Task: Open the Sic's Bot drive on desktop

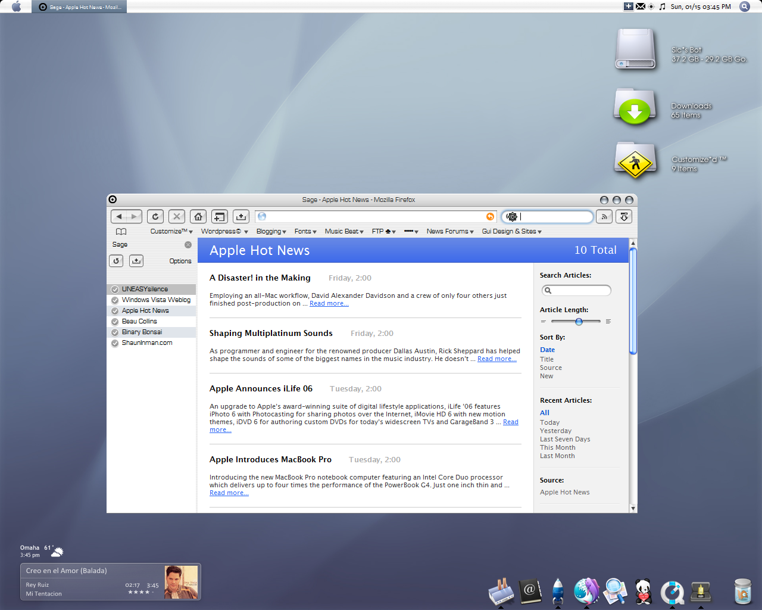Action: (x=635, y=50)
